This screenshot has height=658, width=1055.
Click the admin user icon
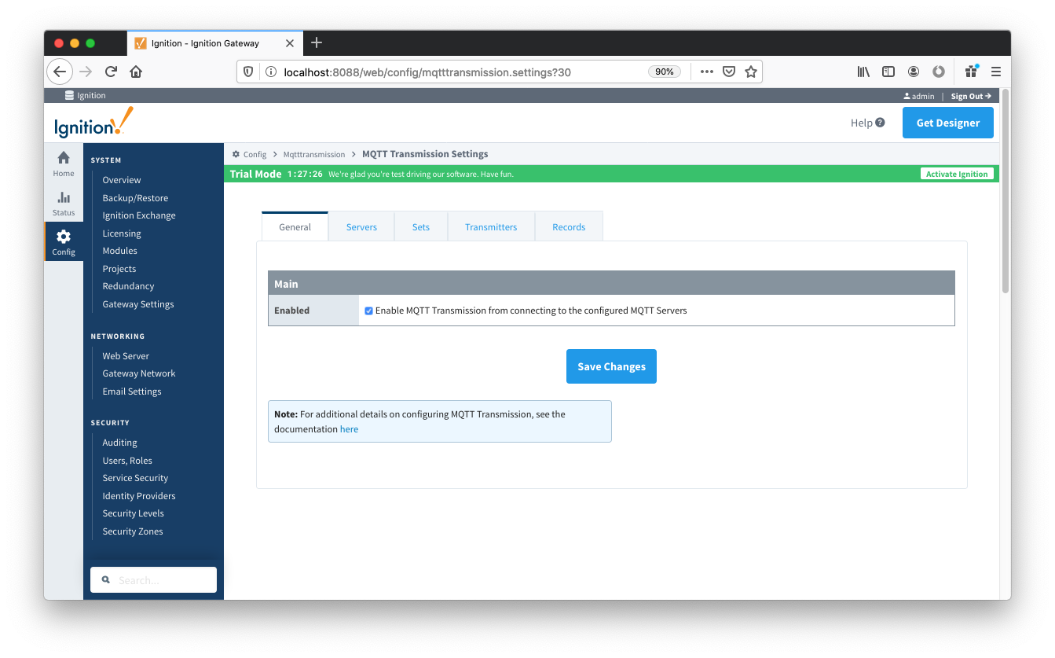click(907, 96)
